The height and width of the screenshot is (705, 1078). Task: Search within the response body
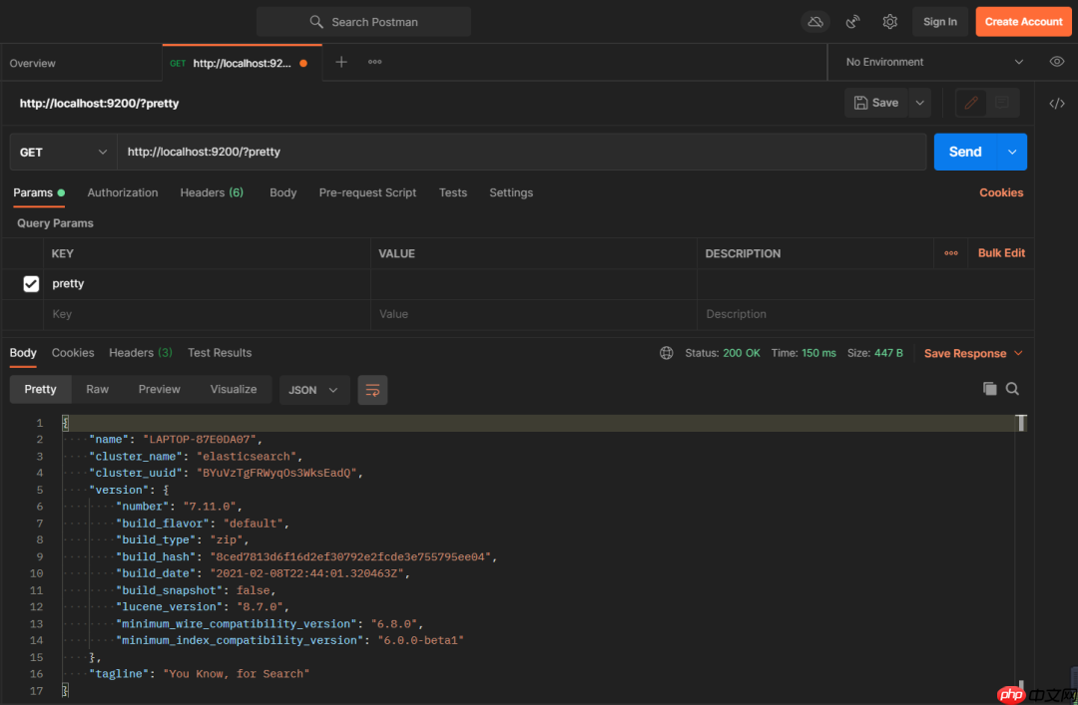point(1012,389)
